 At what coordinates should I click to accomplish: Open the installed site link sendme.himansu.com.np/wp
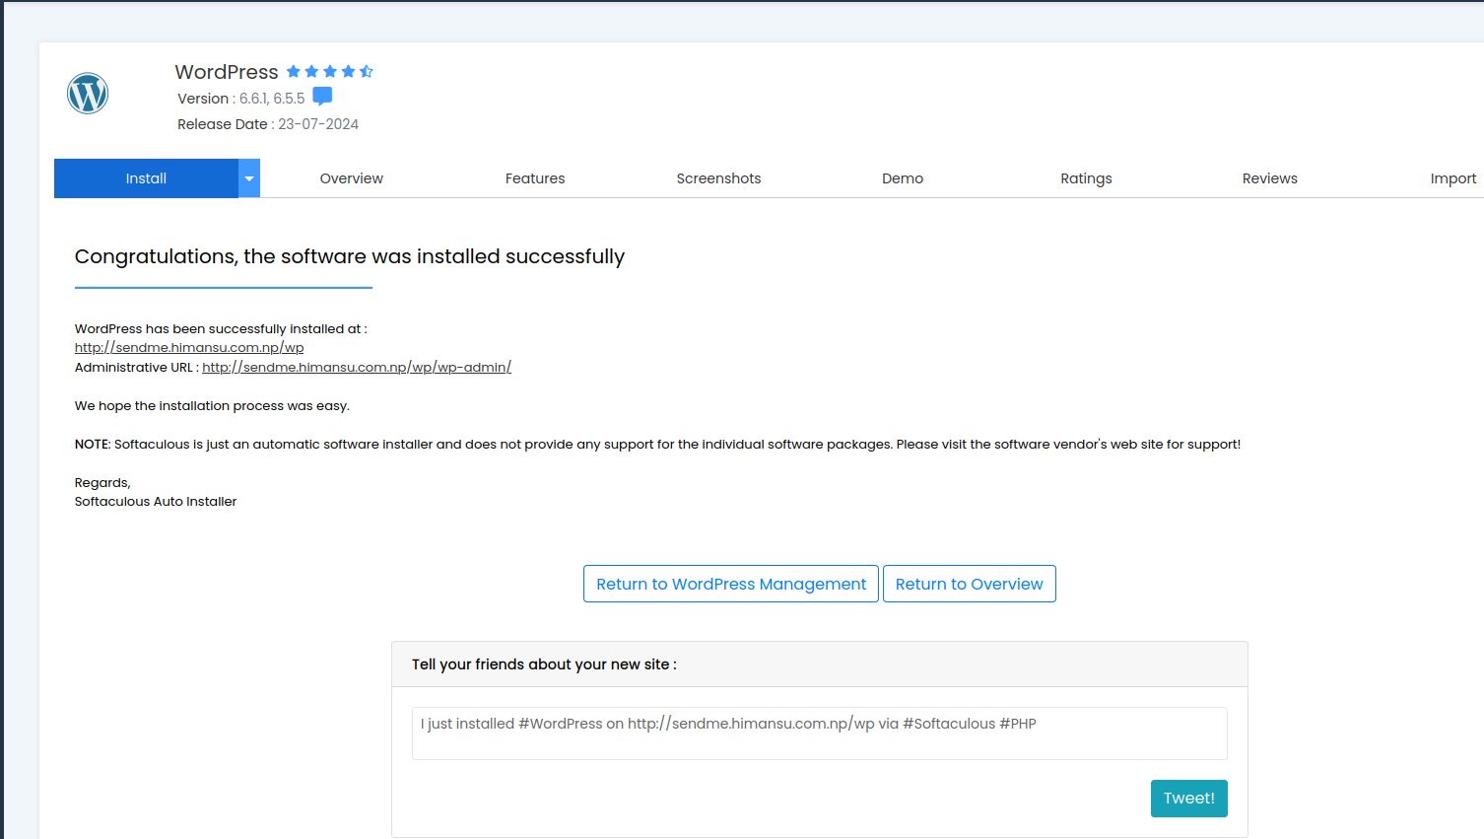tap(189, 348)
